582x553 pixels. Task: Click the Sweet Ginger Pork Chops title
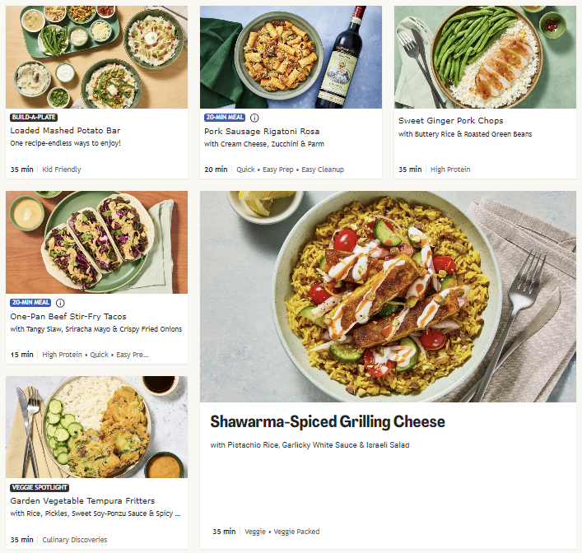pyautogui.click(x=450, y=121)
